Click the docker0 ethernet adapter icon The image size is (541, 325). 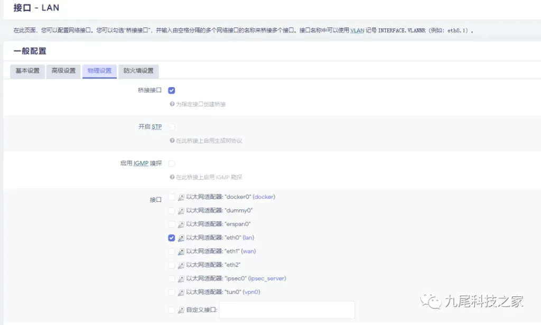pyautogui.click(x=181, y=197)
